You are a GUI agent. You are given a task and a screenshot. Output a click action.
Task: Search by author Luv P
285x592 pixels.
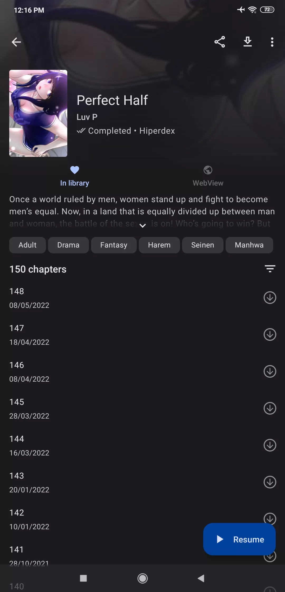[x=87, y=117]
